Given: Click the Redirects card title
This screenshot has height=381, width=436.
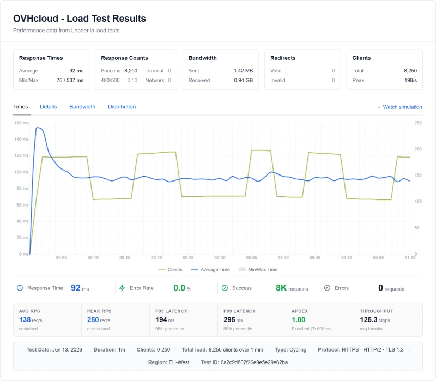Looking at the screenshot, I should (x=283, y=58).
